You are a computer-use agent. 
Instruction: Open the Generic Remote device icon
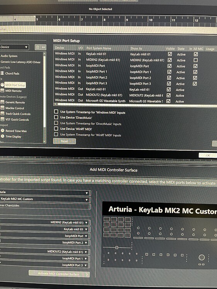(x=2, y=102)
